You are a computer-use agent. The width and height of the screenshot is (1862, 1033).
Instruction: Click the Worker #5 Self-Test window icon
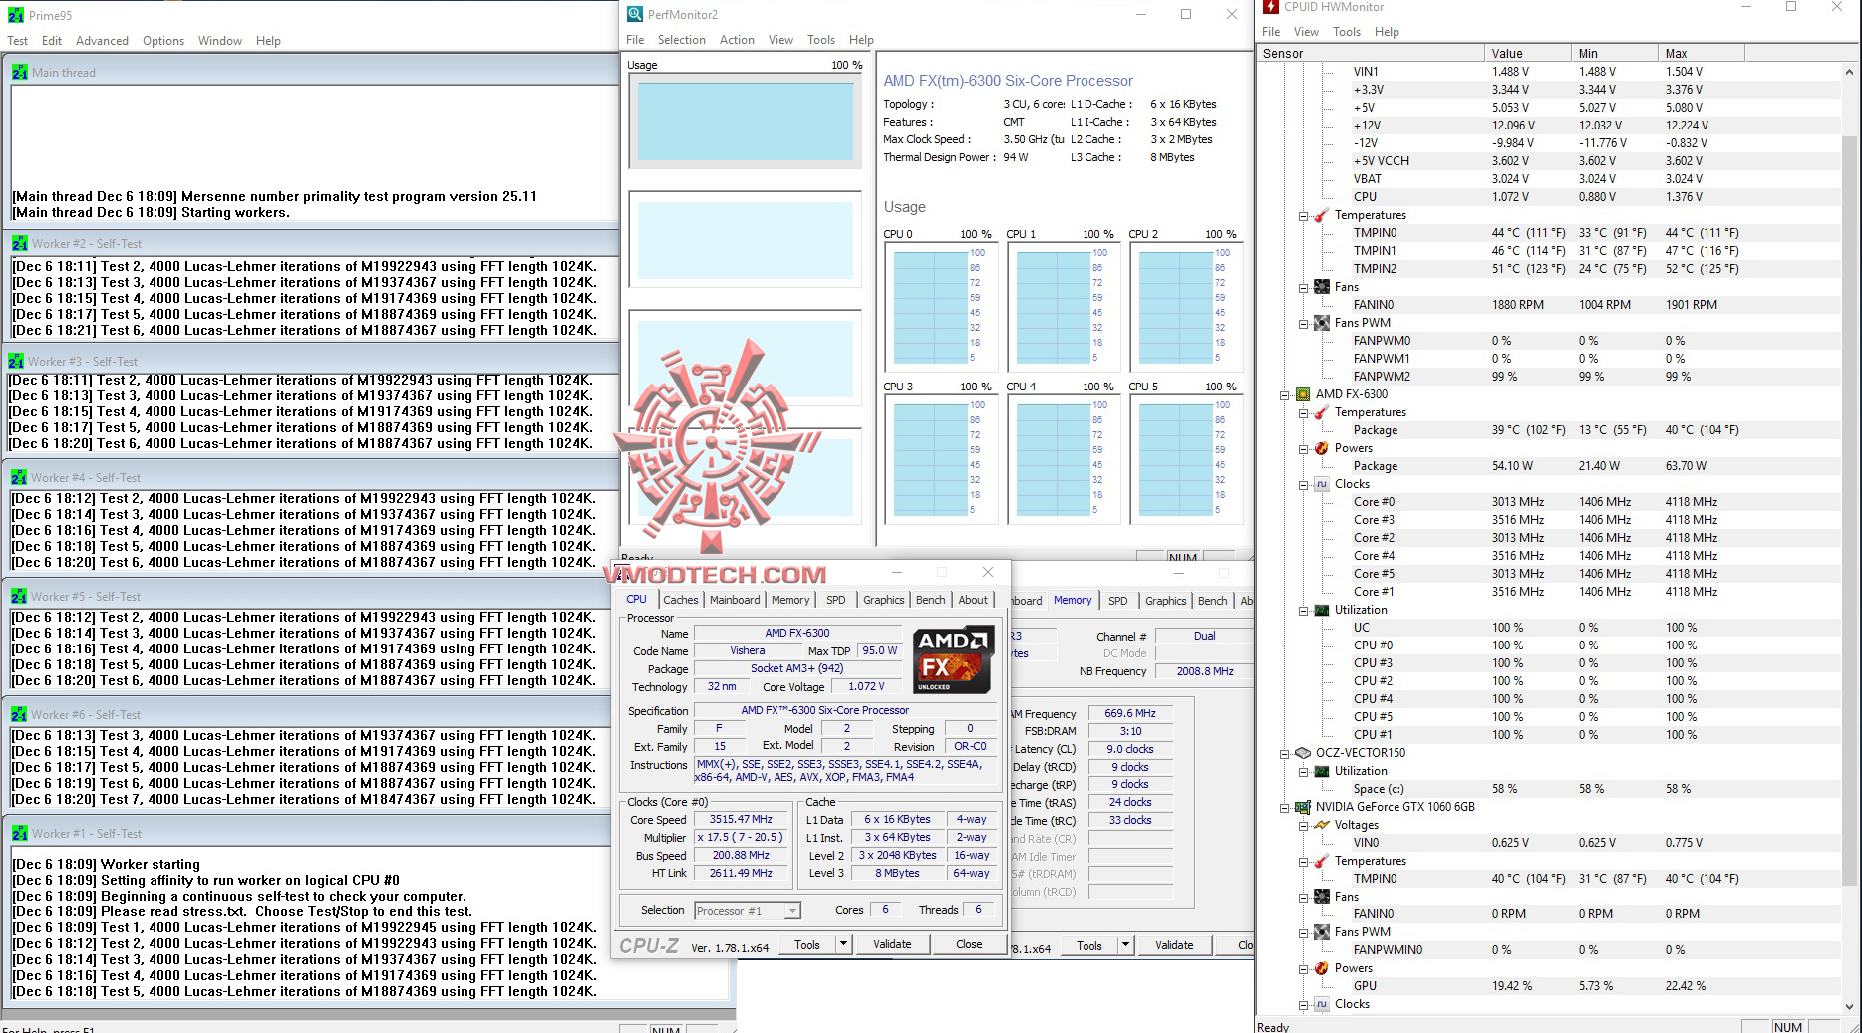(19, 596)
